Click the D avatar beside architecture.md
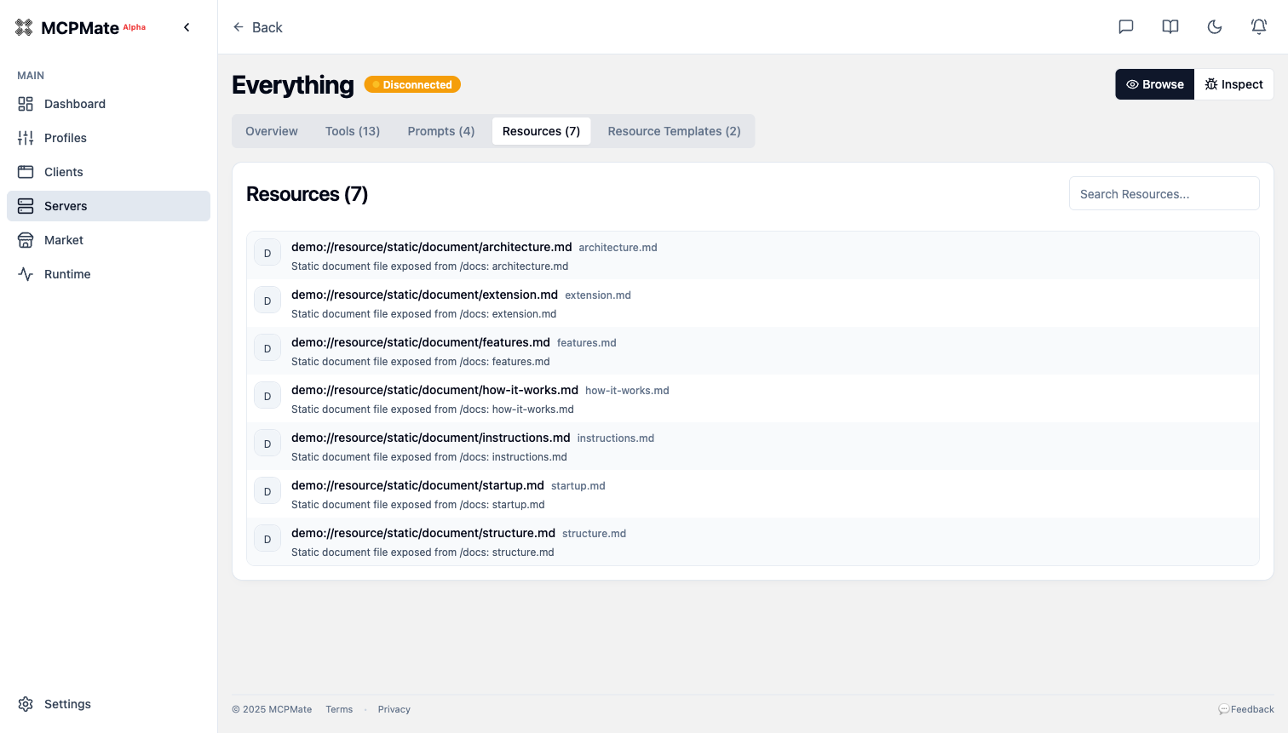 coord(267,253)
